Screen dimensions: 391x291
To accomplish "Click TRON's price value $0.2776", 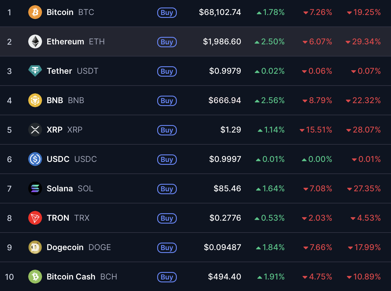I will click(225, 218).
